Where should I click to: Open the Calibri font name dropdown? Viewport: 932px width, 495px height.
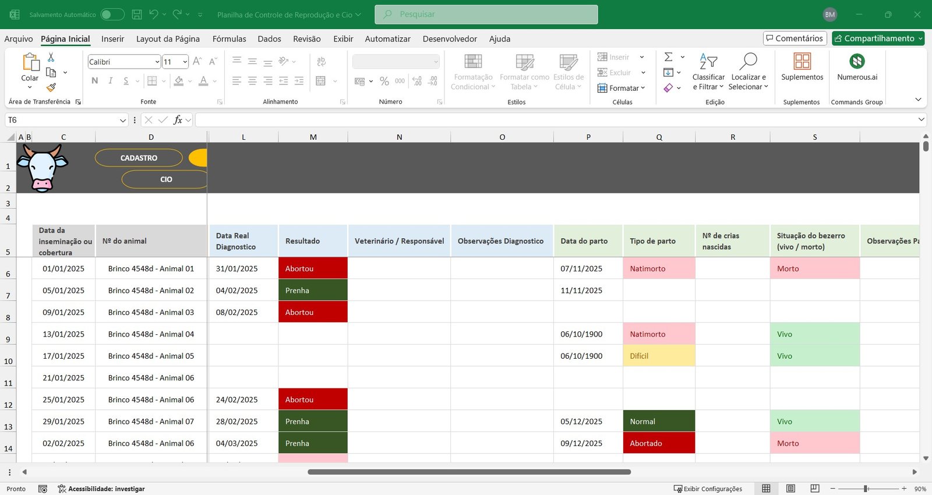click(157, 62)
